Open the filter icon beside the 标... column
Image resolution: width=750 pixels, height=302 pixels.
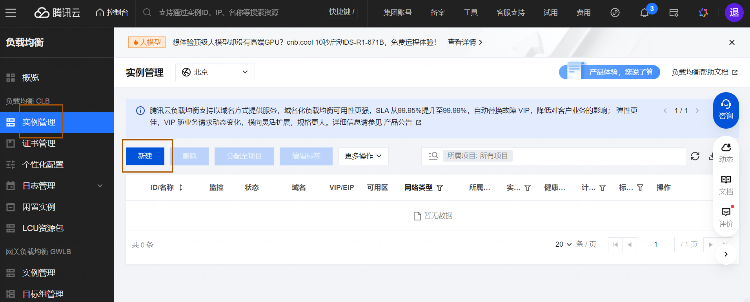click(640, 188)
